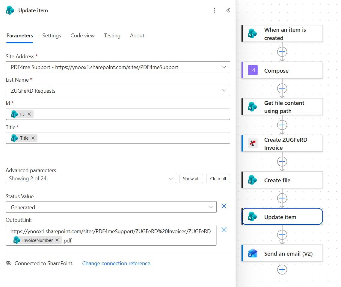Insert action after Create ZUGFeRD Invoice
Screen dimensions: 341x287
coord(282,162)
